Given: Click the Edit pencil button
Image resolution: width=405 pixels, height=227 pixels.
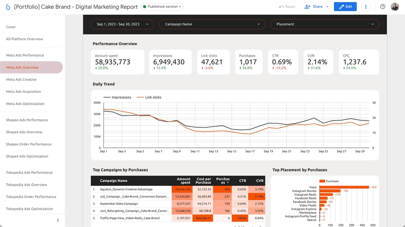Looking at the screenshot, I should point(345,7).
